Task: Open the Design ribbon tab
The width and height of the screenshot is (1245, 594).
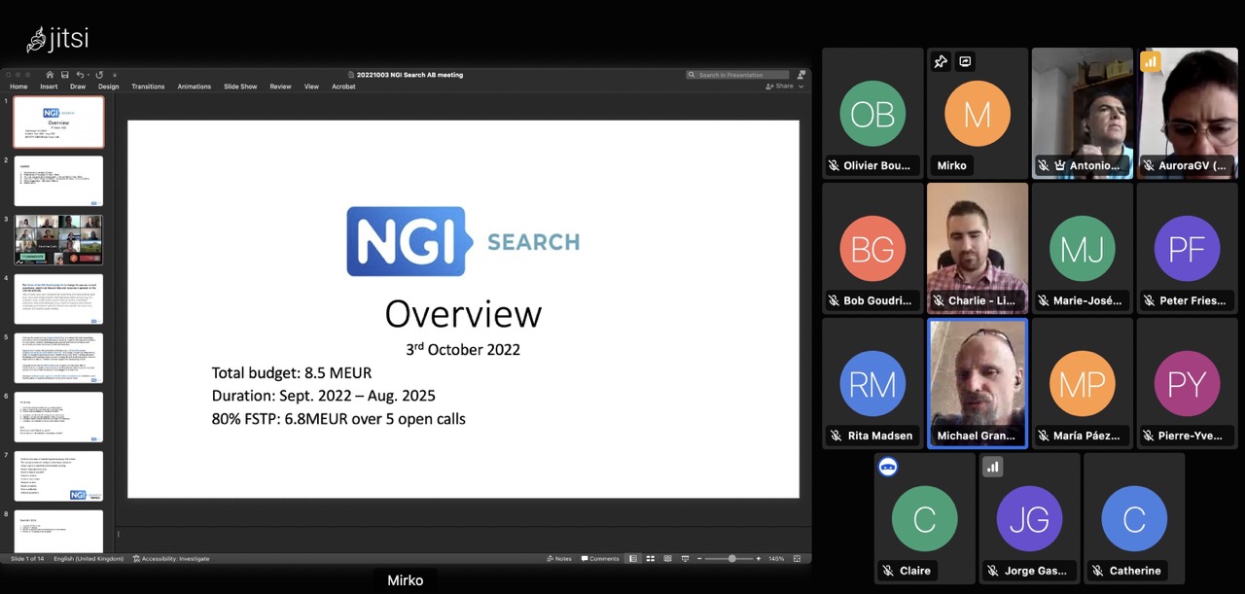Action: [x=108, y=87]
